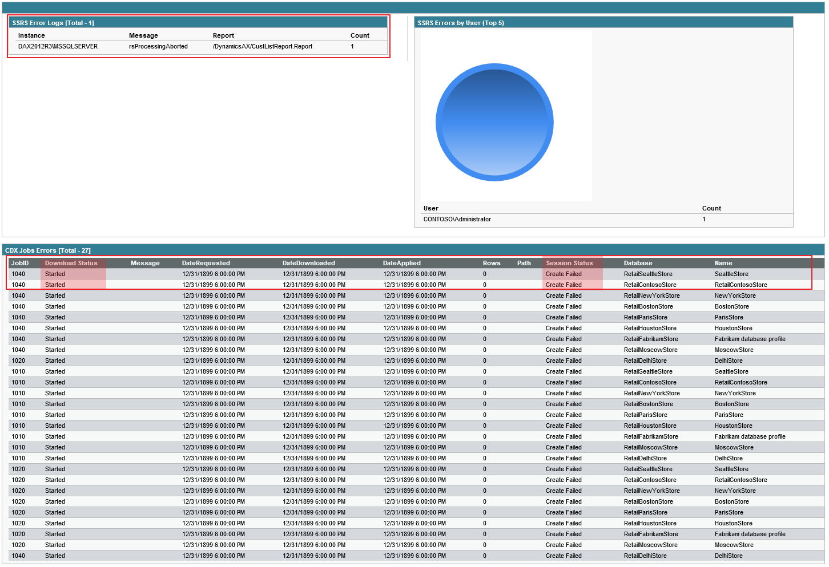829x567 pixels.
Task: Click the Session Status column header
Action: pyautogui.click(x=569, y=263)
